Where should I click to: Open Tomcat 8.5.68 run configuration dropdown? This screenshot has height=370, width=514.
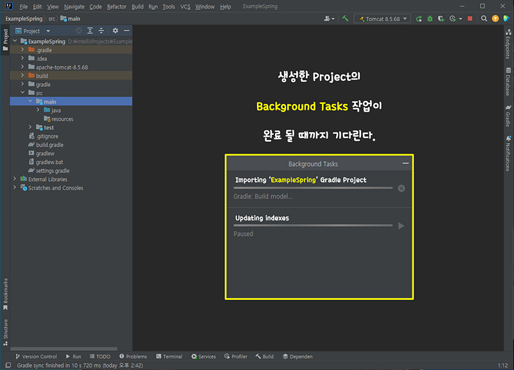[382, 19]
